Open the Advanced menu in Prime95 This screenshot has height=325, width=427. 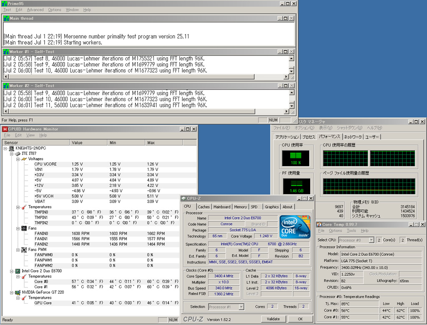[35, 10]
